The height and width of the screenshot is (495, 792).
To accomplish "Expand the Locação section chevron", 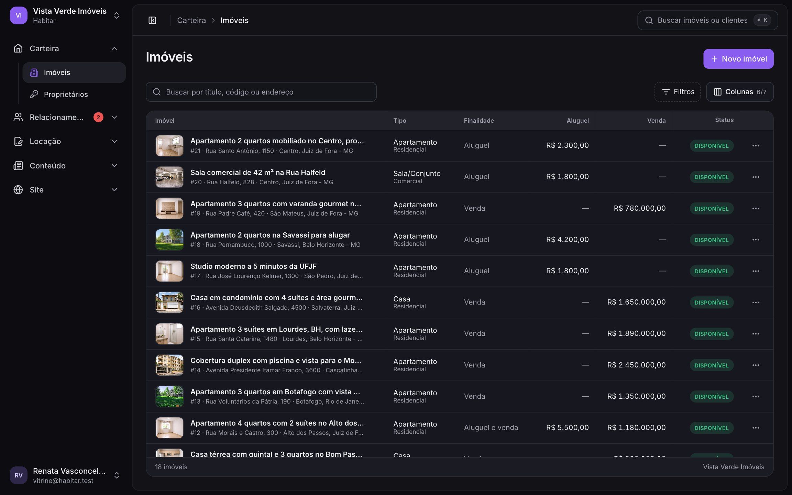I will click(x=114, y=141).
